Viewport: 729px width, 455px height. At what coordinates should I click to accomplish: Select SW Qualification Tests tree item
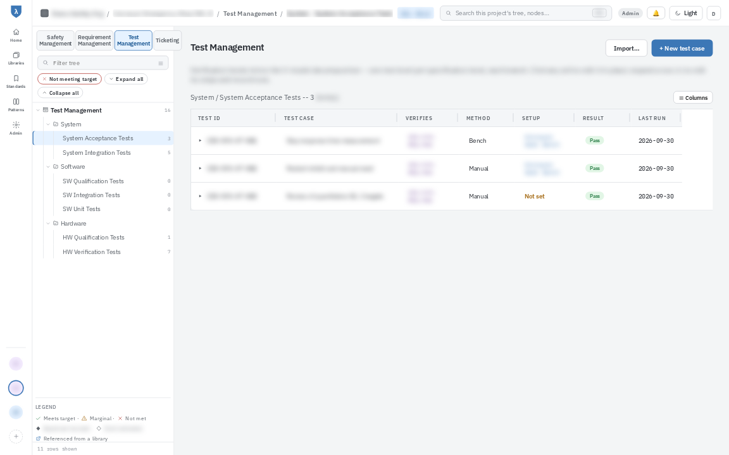click(x=103, y=181)
